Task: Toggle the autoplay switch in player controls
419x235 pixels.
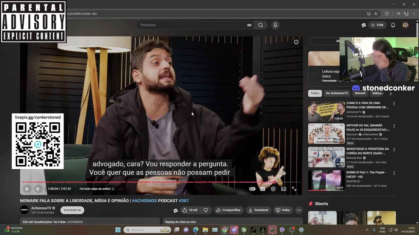Action: click(252, 189)
